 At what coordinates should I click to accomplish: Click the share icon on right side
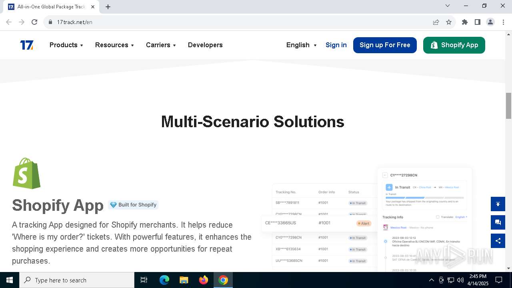click(x=498, y=241)
